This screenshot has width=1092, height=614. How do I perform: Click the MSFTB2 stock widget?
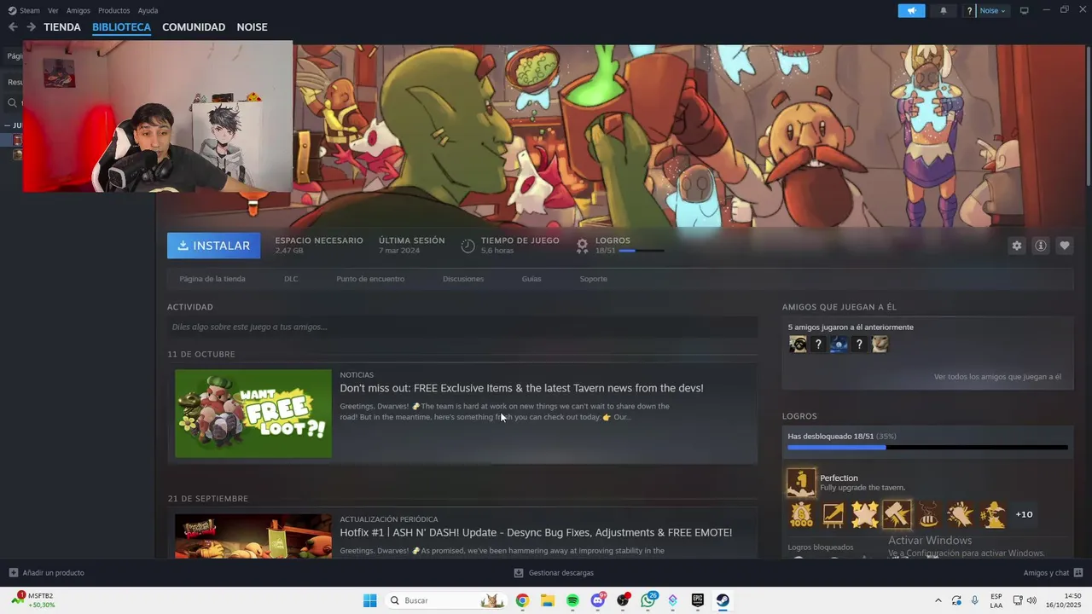point(34,600)
